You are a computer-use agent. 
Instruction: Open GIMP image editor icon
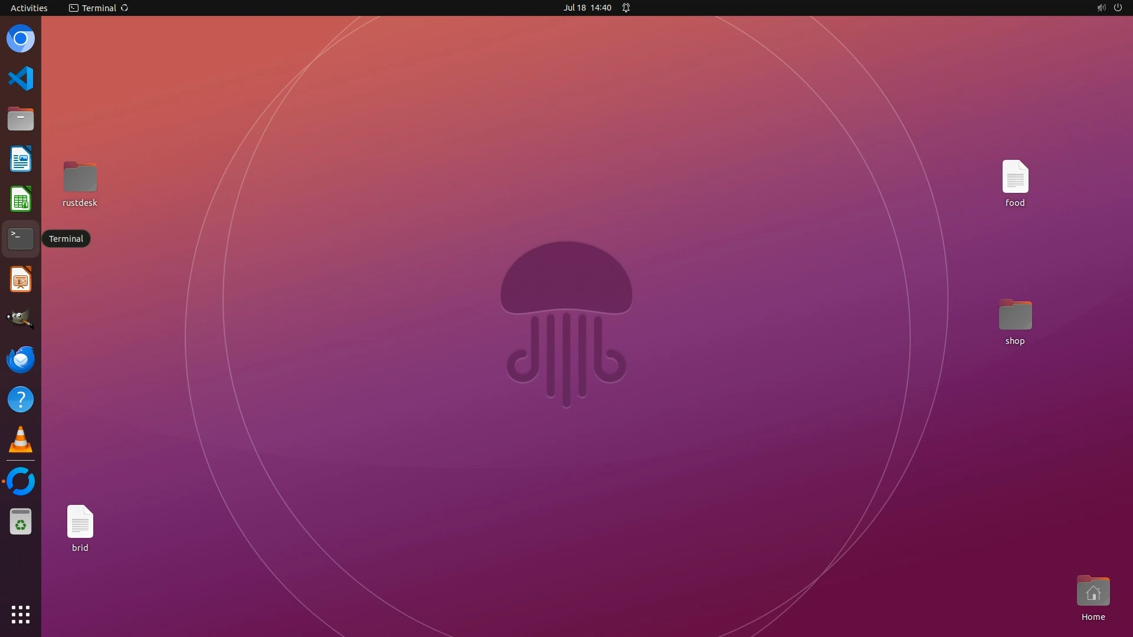click(x=21, y=319)
